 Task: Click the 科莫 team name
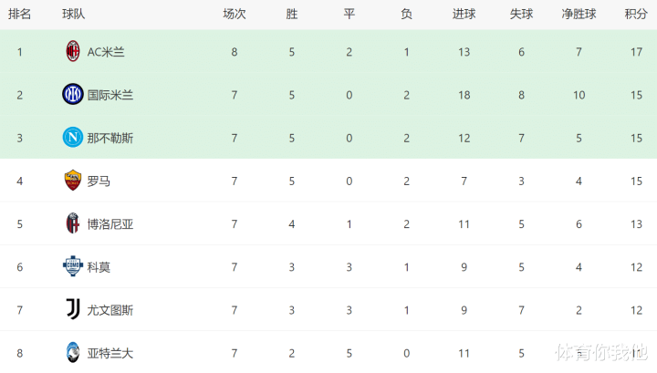click(99, 267)
